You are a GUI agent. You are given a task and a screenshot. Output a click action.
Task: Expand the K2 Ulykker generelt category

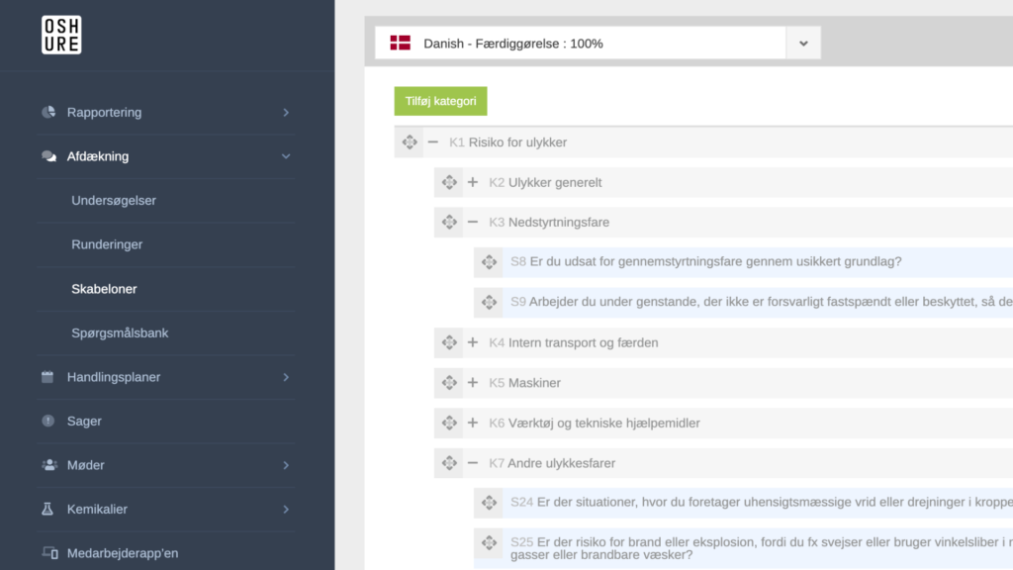[x=473, y=182]
